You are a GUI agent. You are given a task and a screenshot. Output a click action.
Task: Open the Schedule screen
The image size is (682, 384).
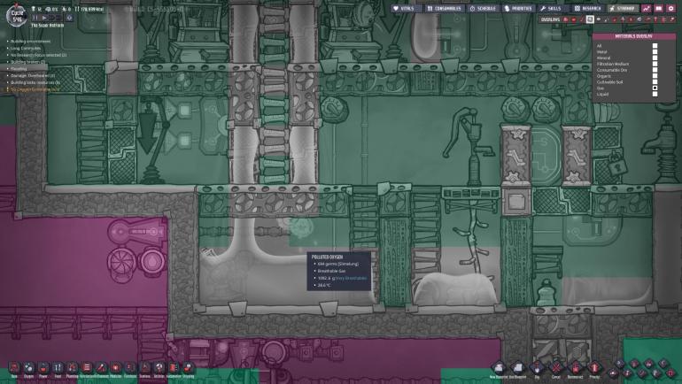[x=484, y=8]
